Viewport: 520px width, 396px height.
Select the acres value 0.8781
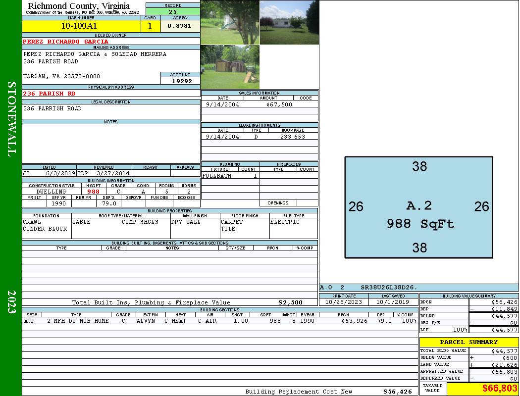tap(180, 26)
